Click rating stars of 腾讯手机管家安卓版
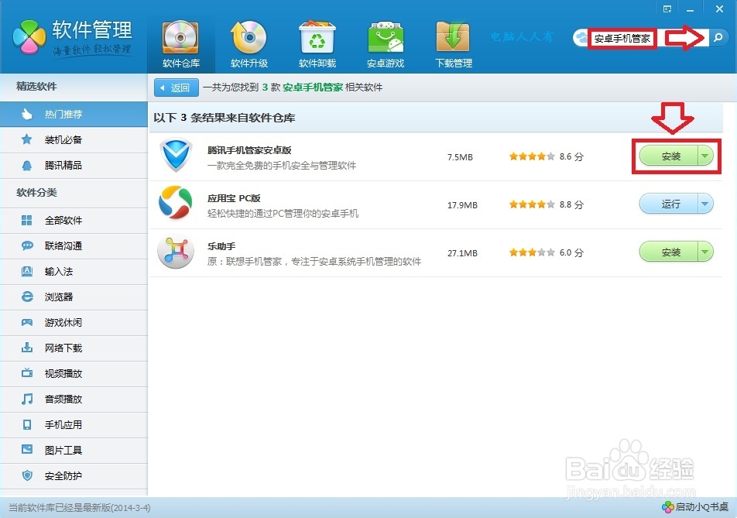 (532, 156)
